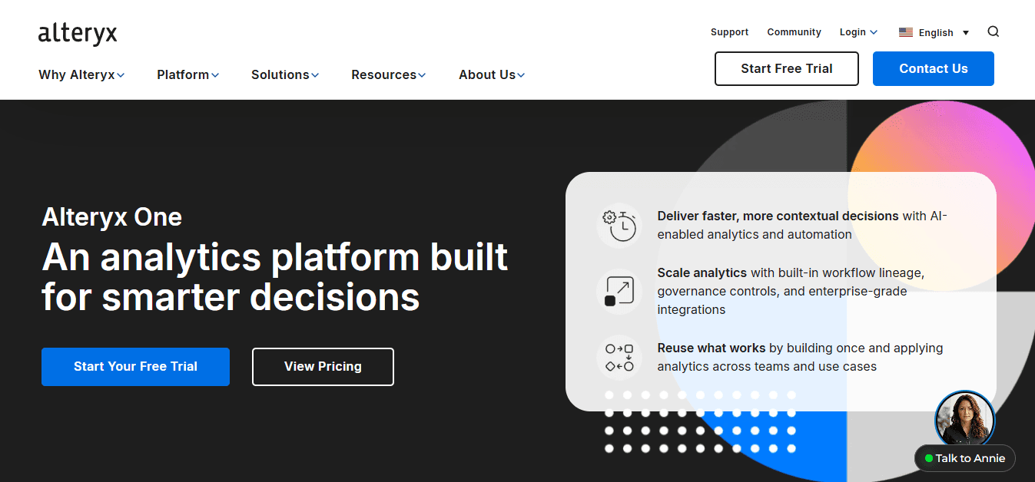
Task: Click the scale analytics arrow icon
Action: pos(619,292)
